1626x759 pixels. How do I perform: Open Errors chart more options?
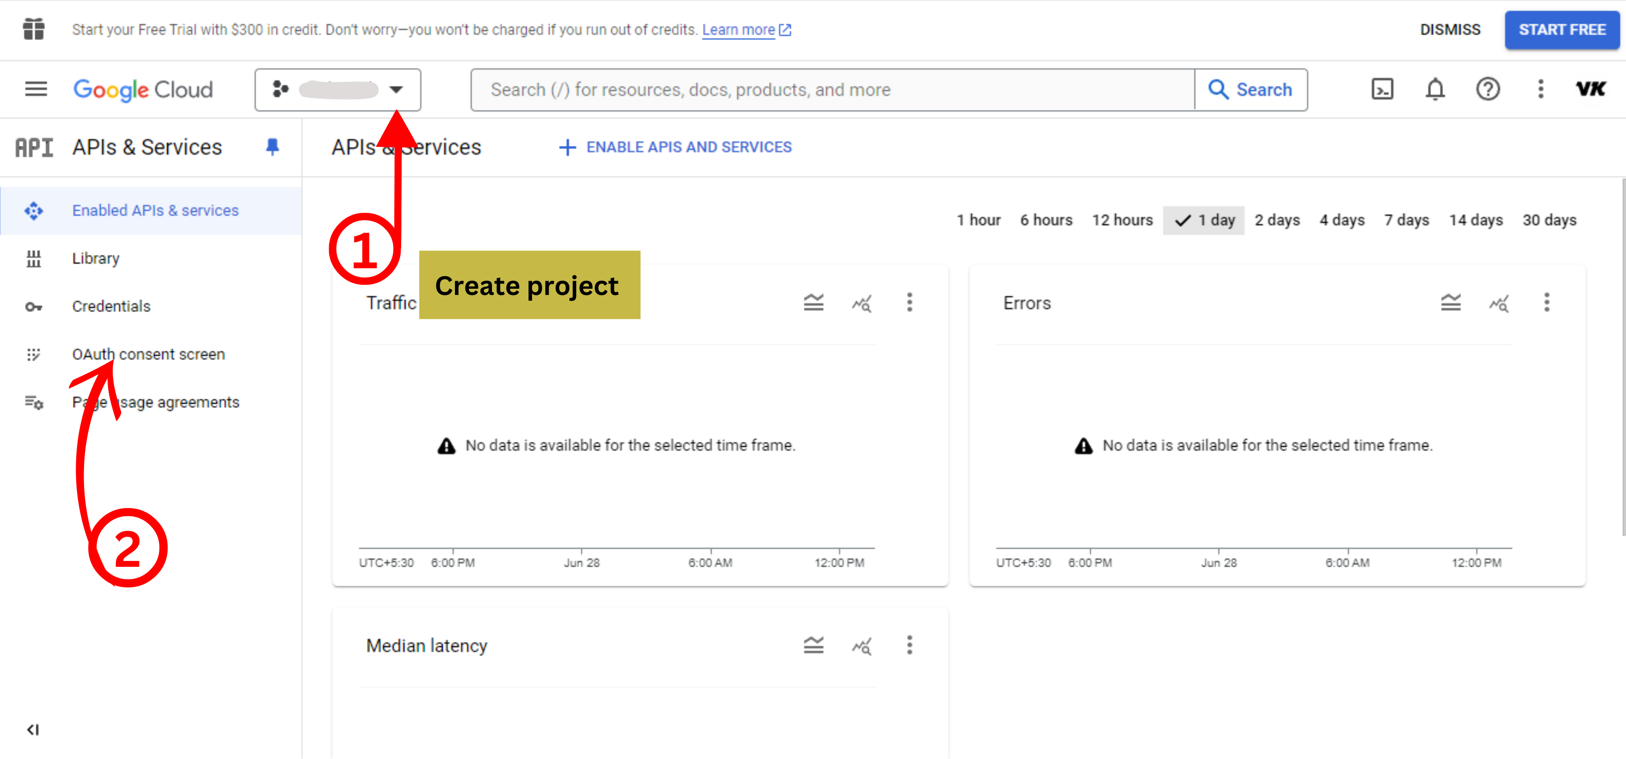1547,302
